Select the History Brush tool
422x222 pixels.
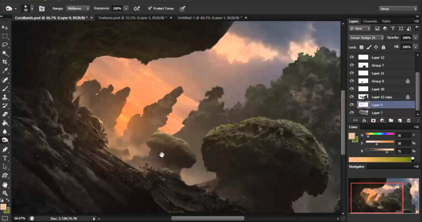[x=5, y=106]
